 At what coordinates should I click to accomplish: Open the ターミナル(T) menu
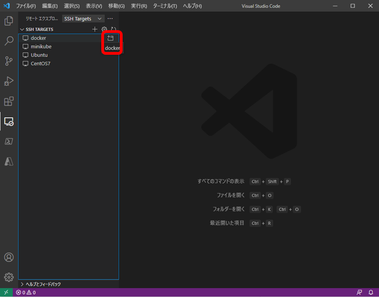[x=165, y=6]
